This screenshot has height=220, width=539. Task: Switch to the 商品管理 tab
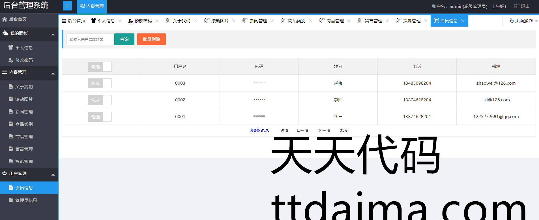tap(335, 21)
